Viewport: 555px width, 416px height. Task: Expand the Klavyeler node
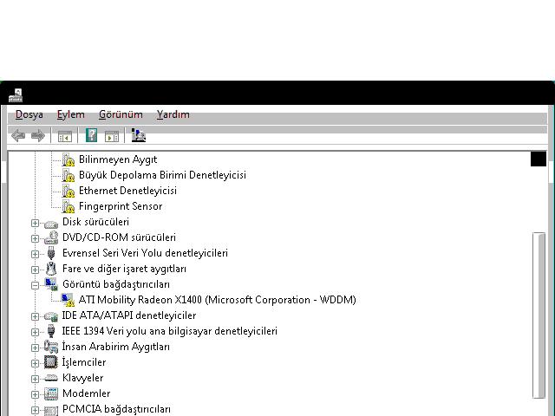click(35, 379)
